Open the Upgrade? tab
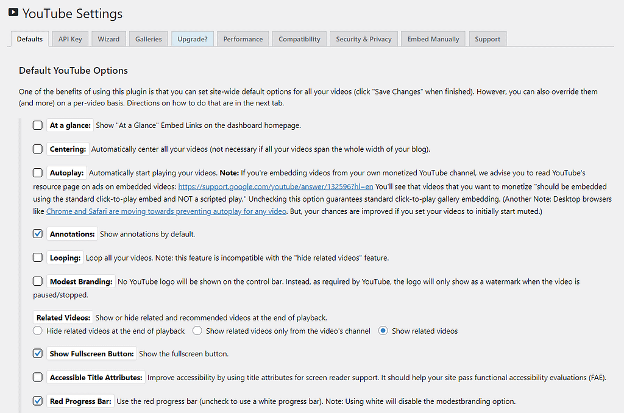 (x=193, y=38)
